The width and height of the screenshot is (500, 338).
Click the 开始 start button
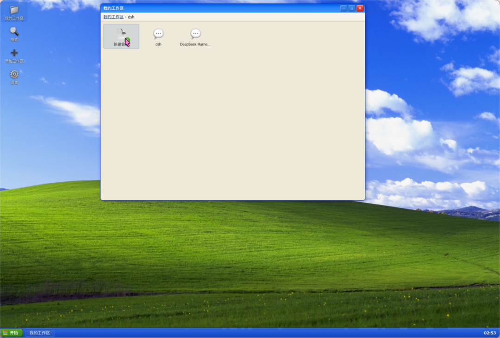pos(12,333)
